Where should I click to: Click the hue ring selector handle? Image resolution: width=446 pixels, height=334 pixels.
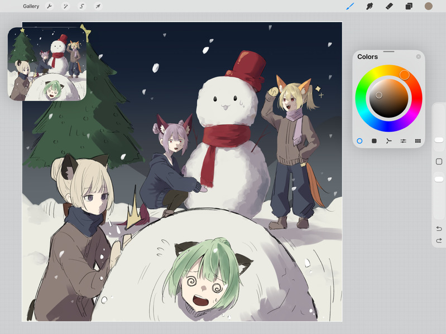404,75
